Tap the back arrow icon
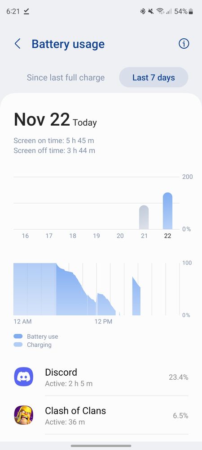Viewport: 202px width, 450px height. [x=18, y=44]
